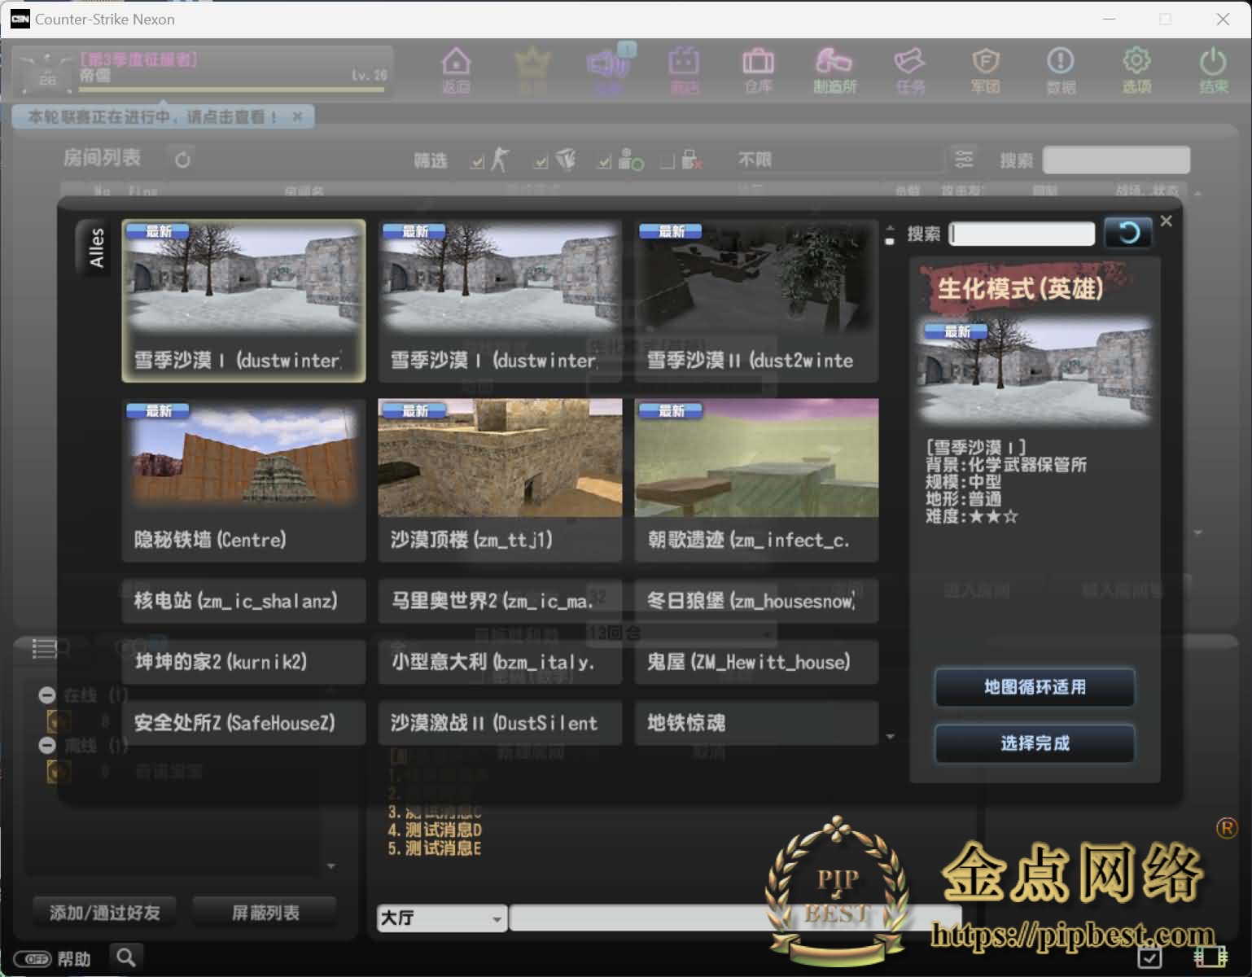Collapse the 在线 online friends group
The image size is (1252, 977).
point(46,695)
